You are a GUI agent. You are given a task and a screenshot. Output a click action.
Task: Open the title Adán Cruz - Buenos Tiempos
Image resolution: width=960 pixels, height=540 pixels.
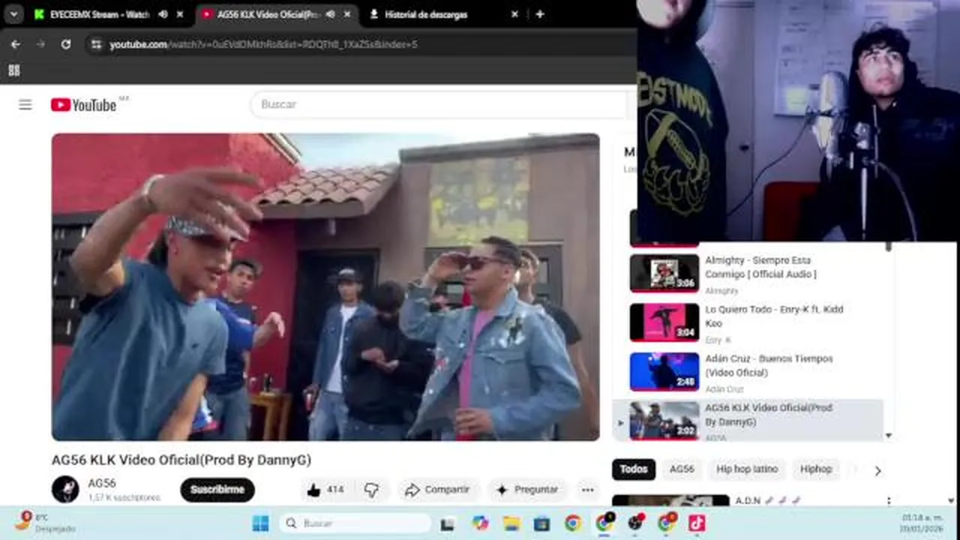(769, 366)
